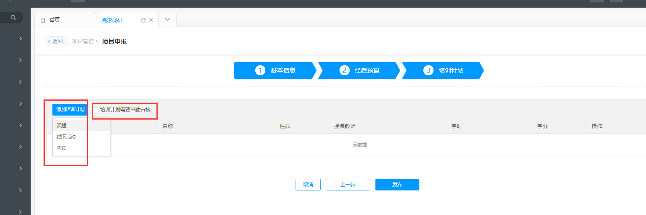Screen dimensions: 646x215
Task: Click the 无数据 empty table message
Action: pos(360,145)
